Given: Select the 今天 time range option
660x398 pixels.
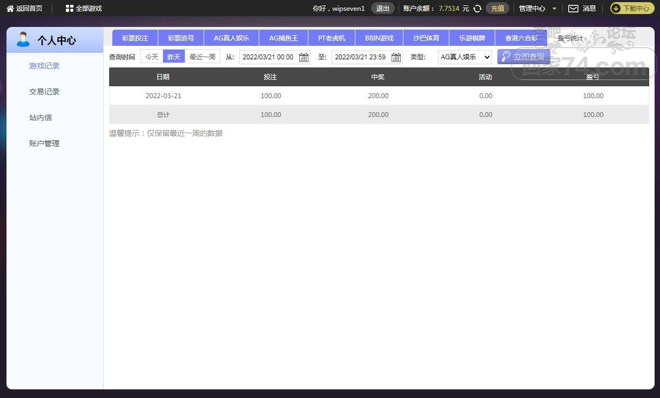Looking at the screenshot, I should click(152, 57).
